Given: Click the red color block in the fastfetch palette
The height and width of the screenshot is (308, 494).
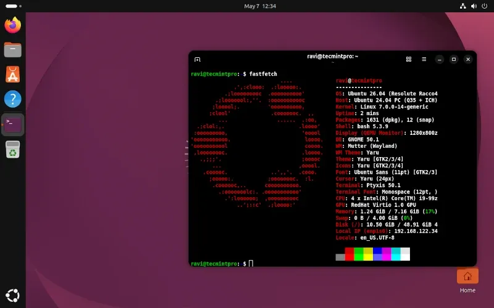Looking at the screenshot, I should tap(350, 254).
